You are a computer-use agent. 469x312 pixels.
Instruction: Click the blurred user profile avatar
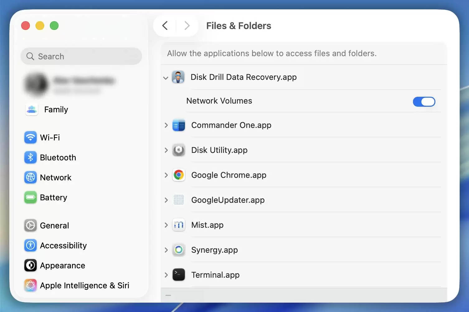[36, 84]
